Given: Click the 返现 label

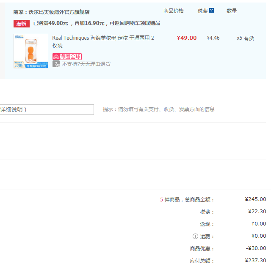Looking at the screenshot, I should coord(207,224).
